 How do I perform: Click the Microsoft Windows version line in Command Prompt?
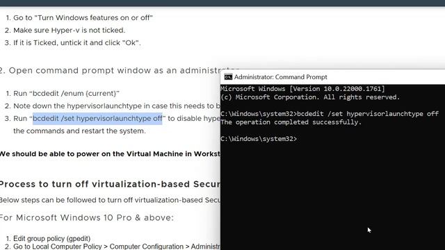click(302, 89)
